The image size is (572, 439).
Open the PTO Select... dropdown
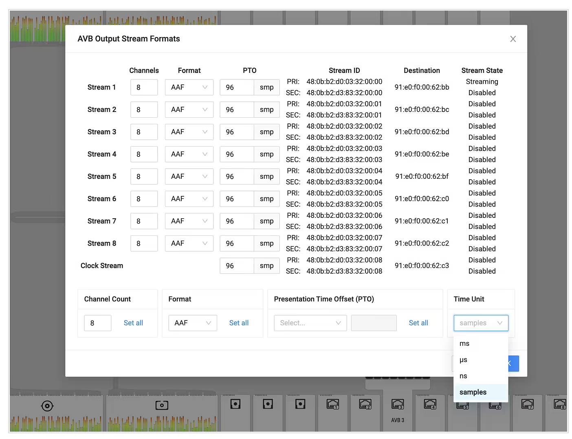[x=310, y=323]
